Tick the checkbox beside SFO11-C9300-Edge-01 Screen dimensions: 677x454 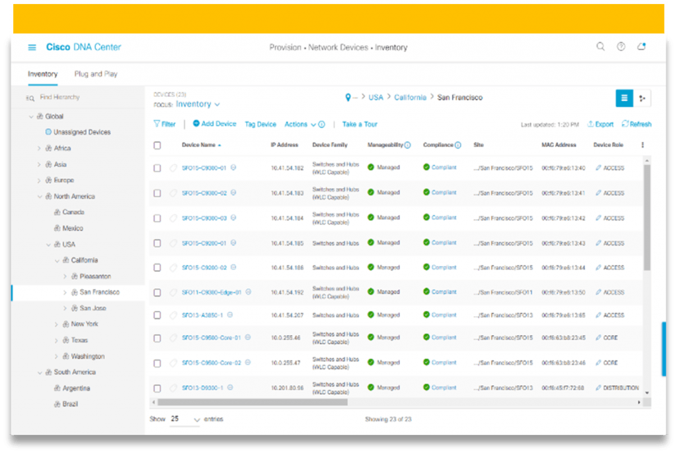(157, 292)
